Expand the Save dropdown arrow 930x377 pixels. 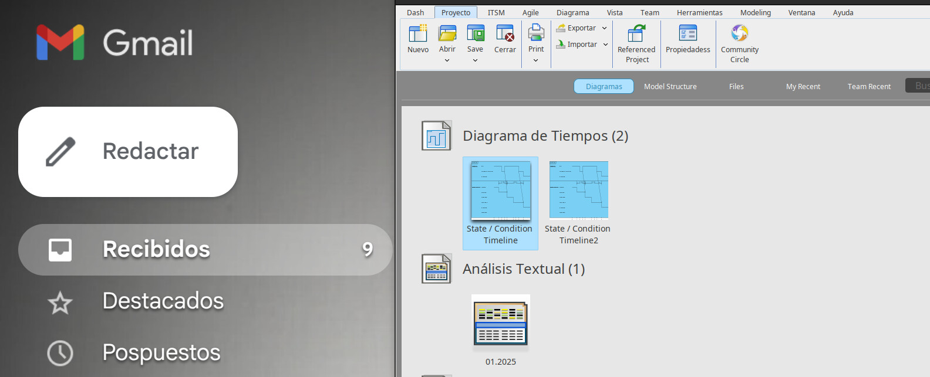[475, 60]
